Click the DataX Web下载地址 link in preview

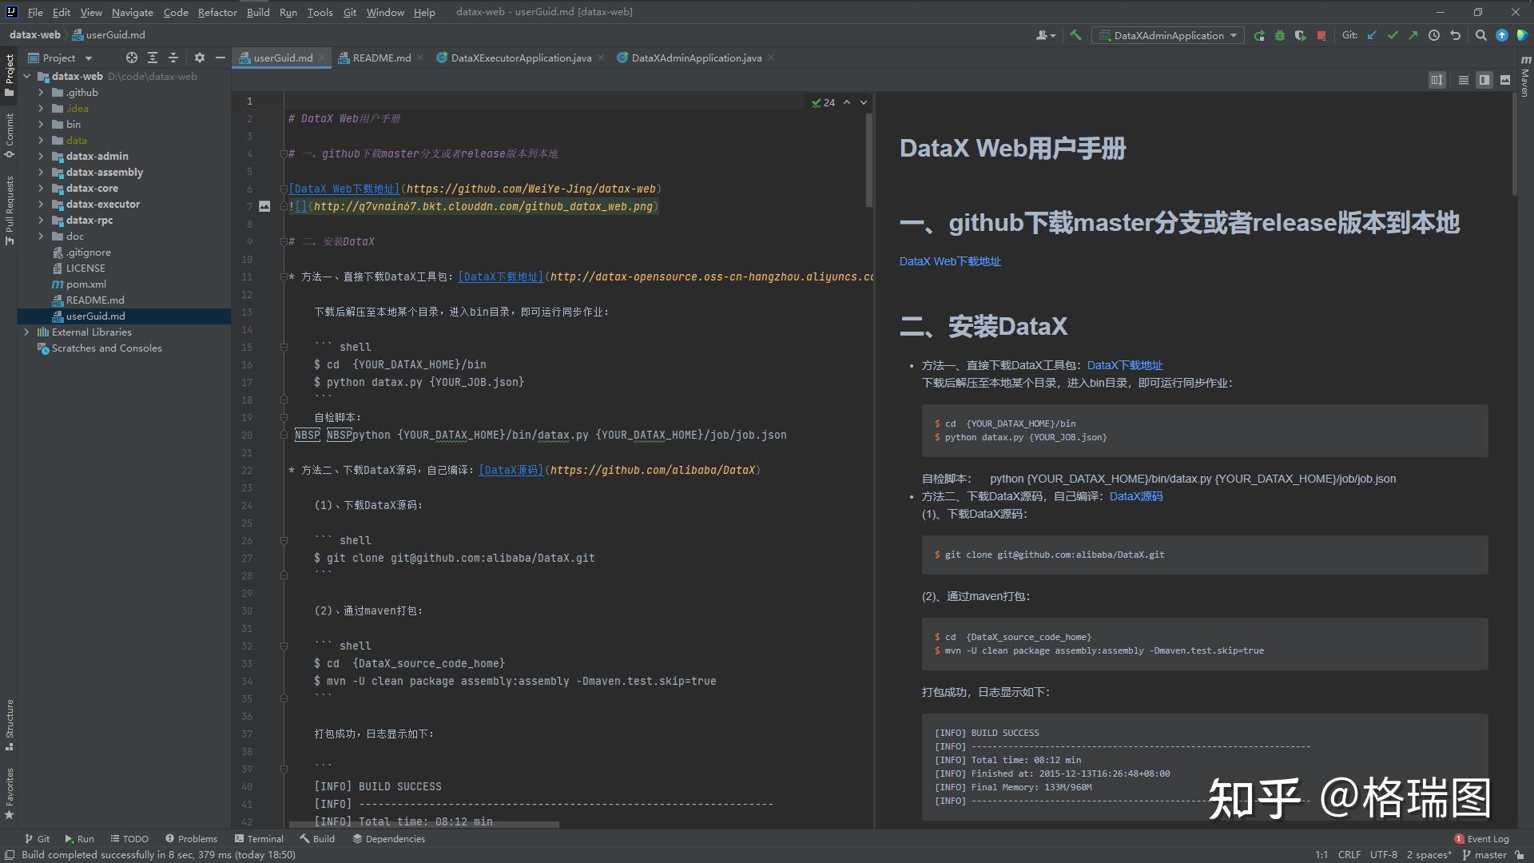[x=949, y=261]
